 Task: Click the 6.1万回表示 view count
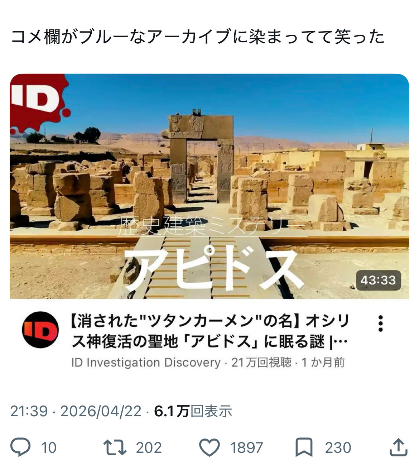pyautogui.click(x=193, y=411)
